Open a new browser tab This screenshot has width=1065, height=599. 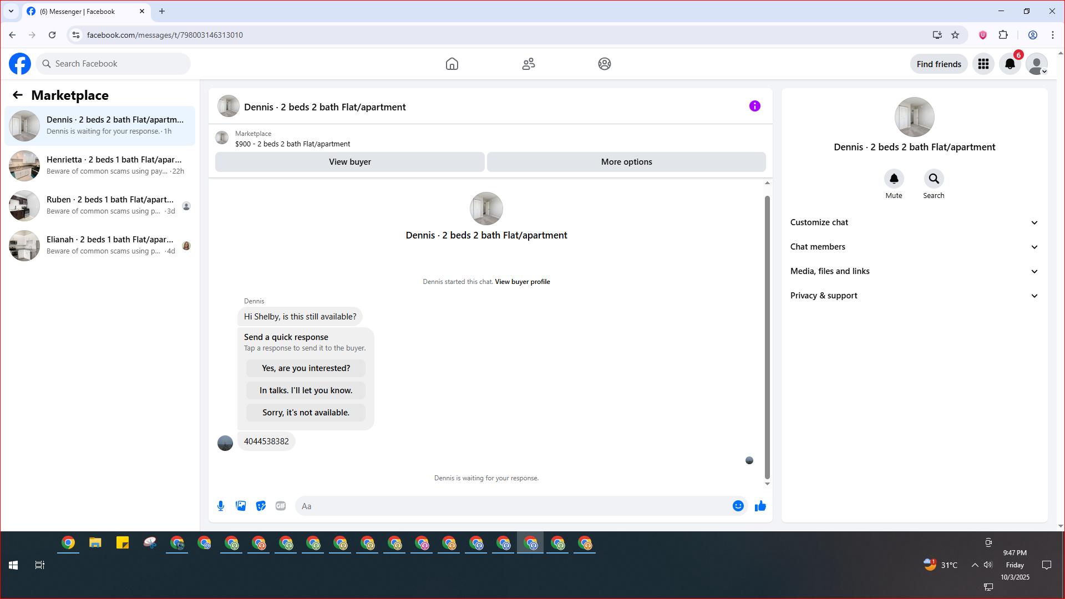coord(162,11)
